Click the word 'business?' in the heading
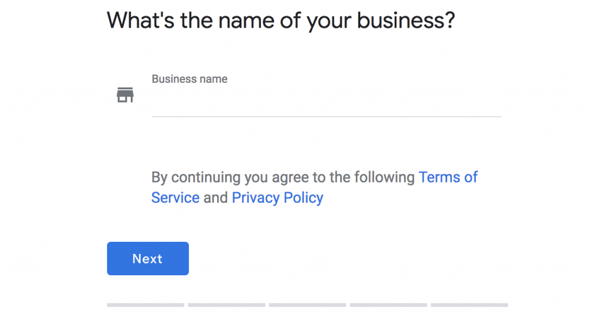The image size is (590, 319). point(406,20)
